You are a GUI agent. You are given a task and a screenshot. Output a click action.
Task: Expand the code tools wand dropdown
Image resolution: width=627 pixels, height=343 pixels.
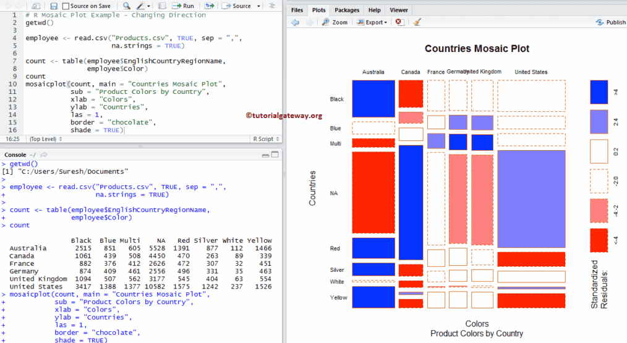[x=149, y=6]
